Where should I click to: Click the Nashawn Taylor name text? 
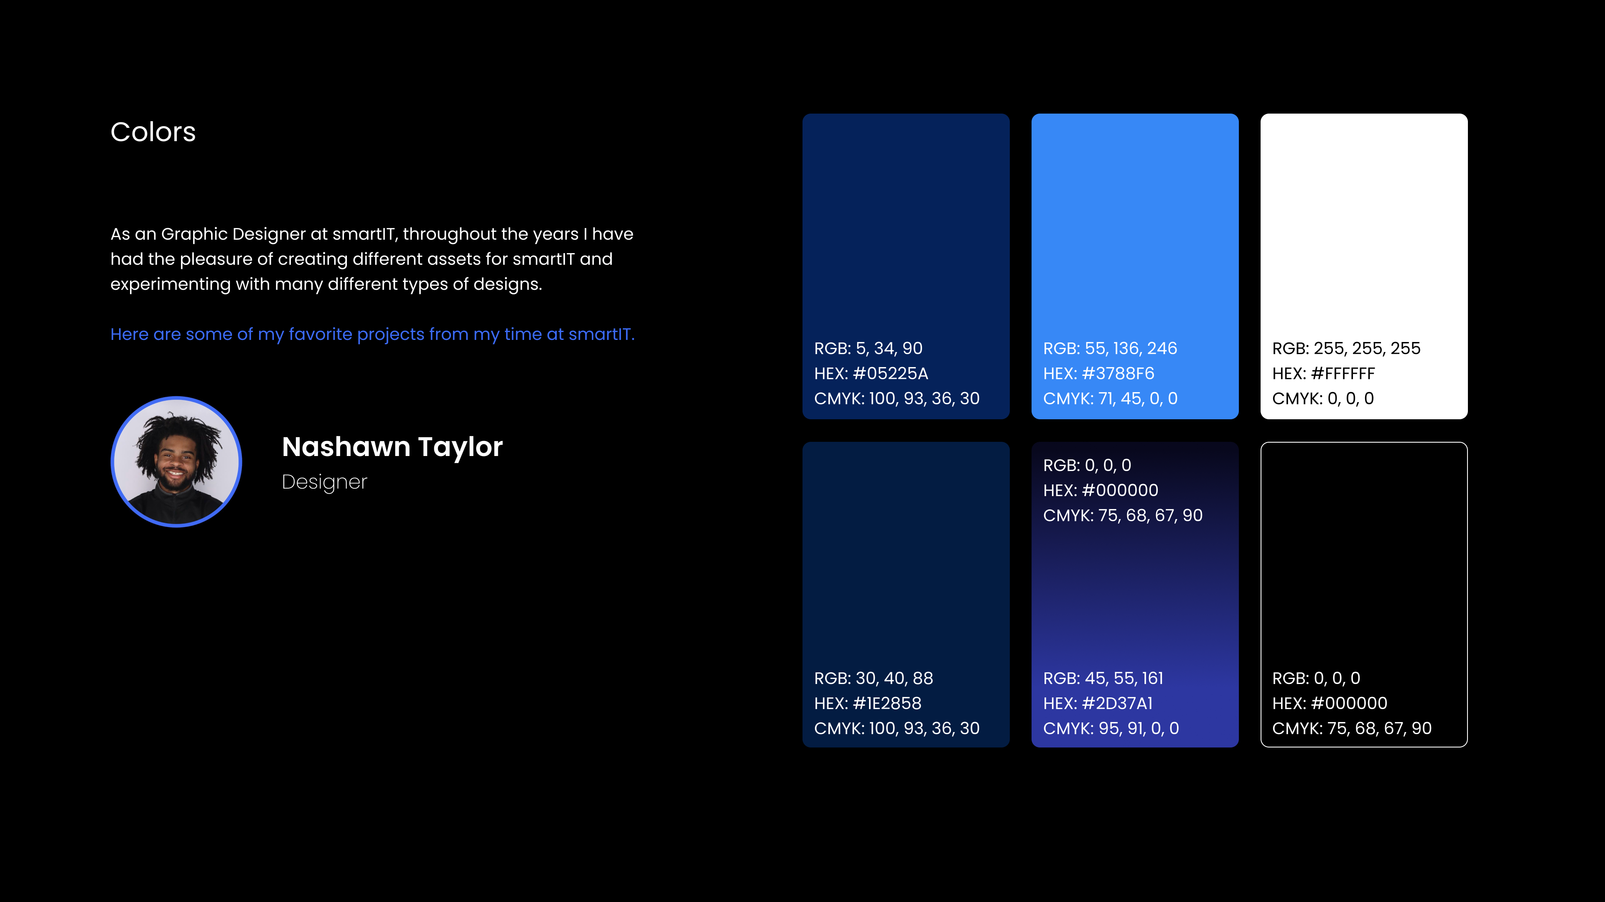(392, 447)
